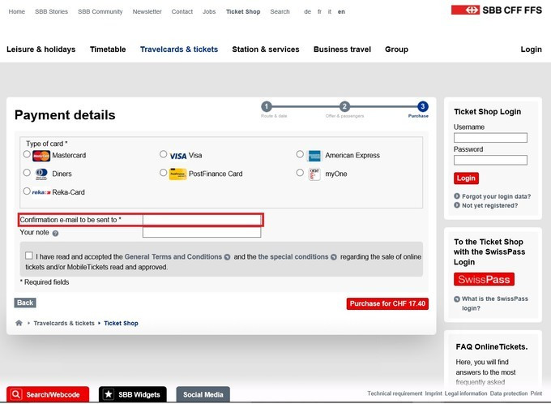Select American Express radio option
This screenshot has width=551, height=404.
pos(300,154)
